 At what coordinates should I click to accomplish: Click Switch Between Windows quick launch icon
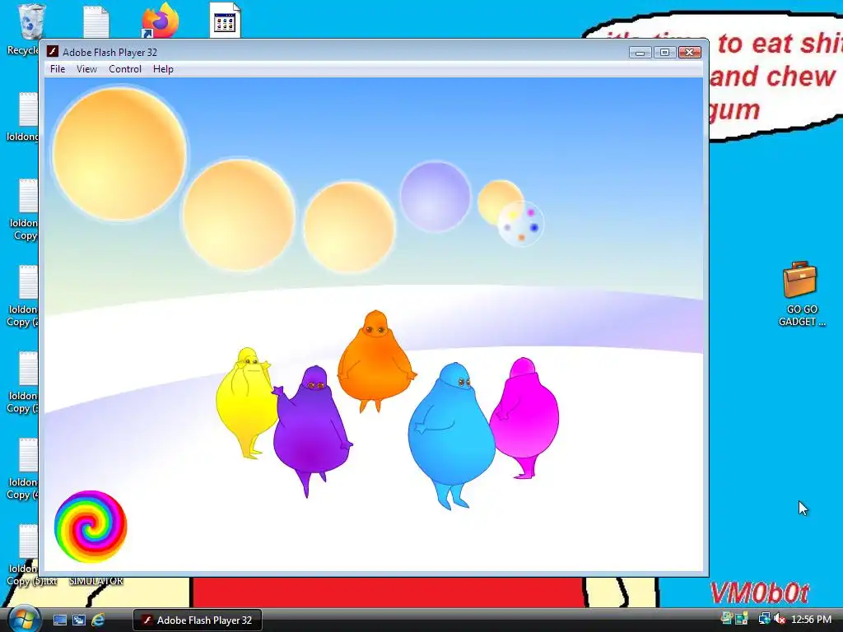79,620
